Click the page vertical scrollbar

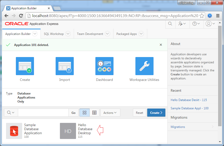[x=220, y=76]
